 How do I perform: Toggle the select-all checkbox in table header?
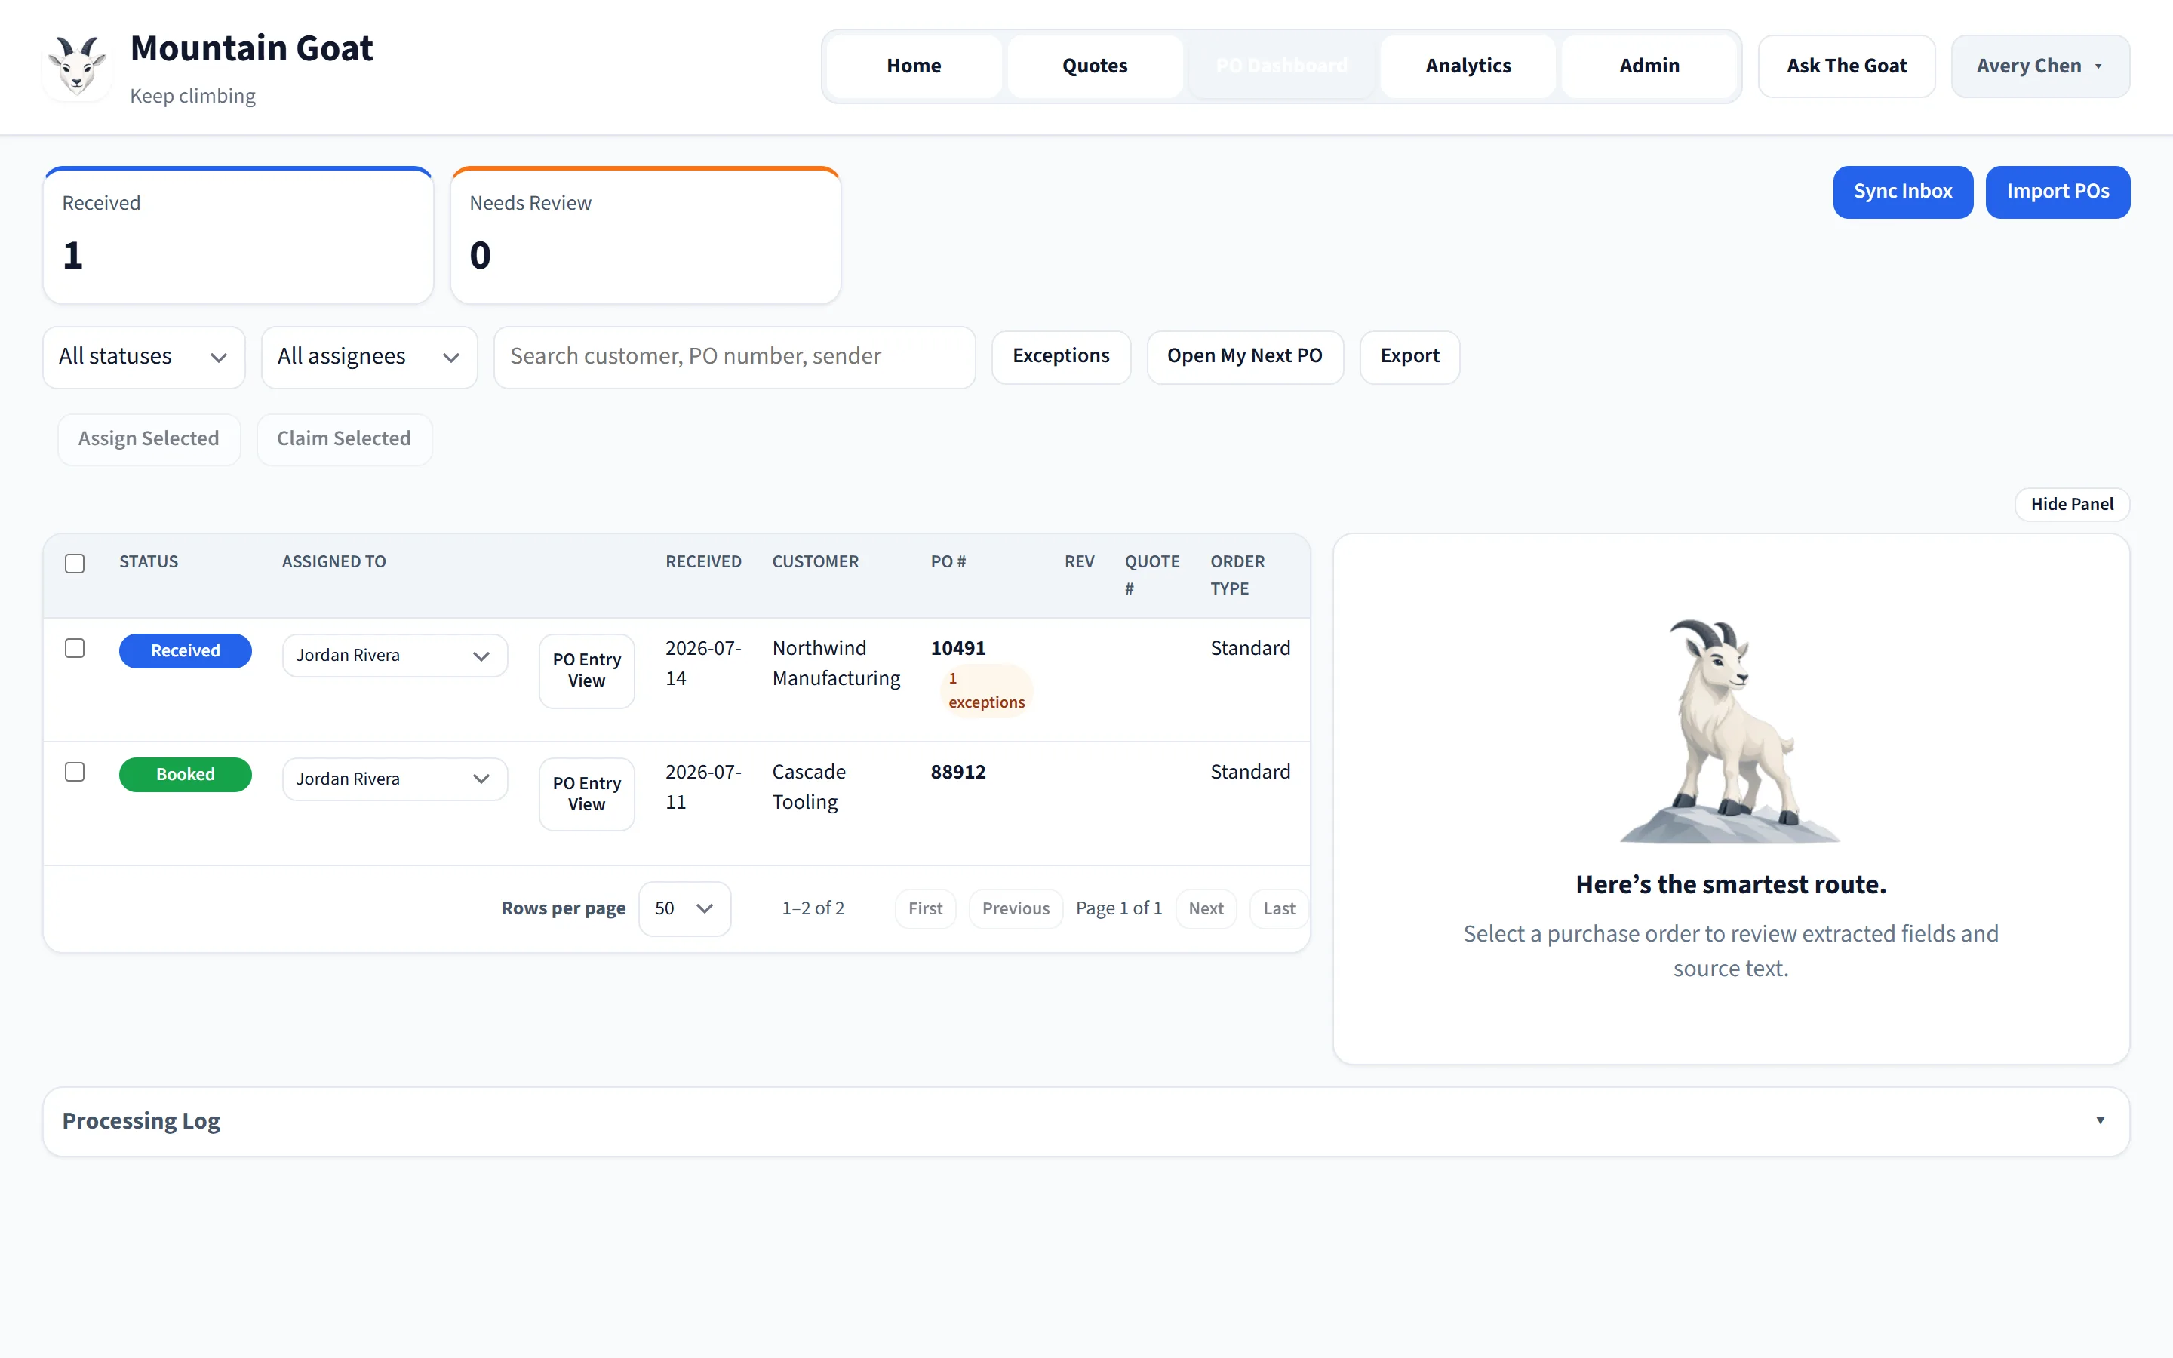(75, 563)
